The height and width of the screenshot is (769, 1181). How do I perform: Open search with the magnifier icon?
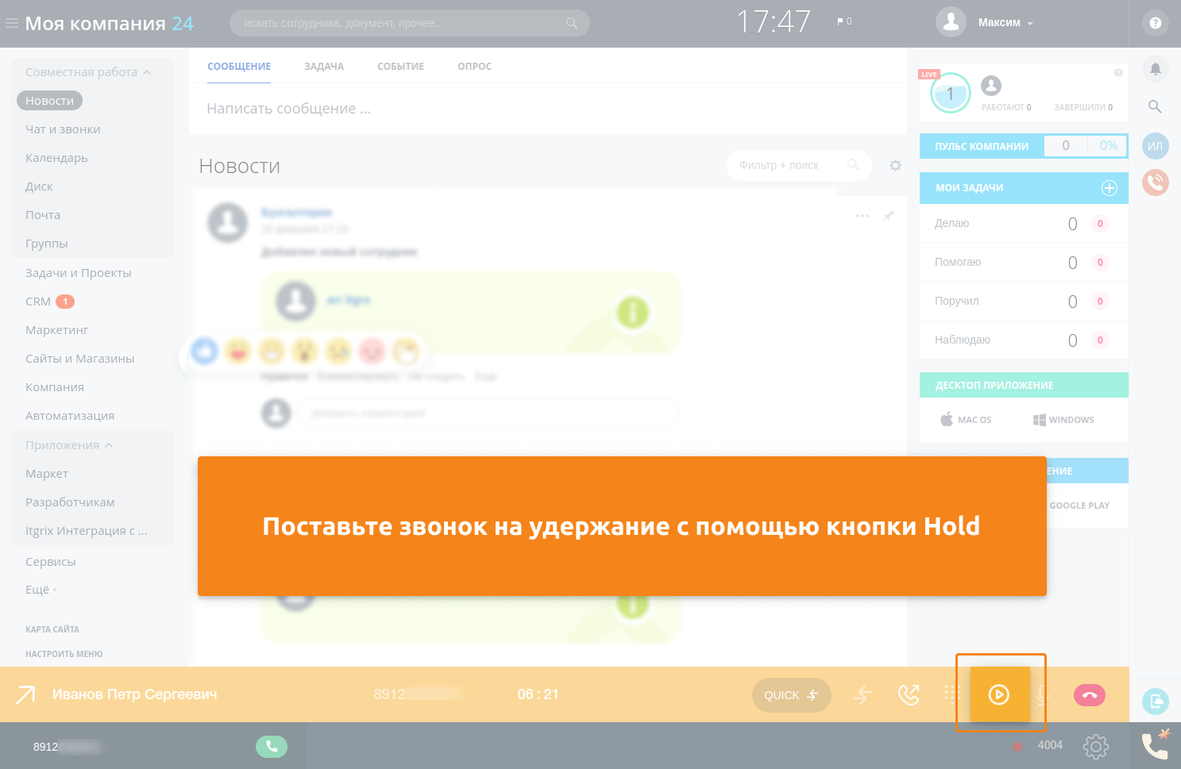coord(1155,106)
